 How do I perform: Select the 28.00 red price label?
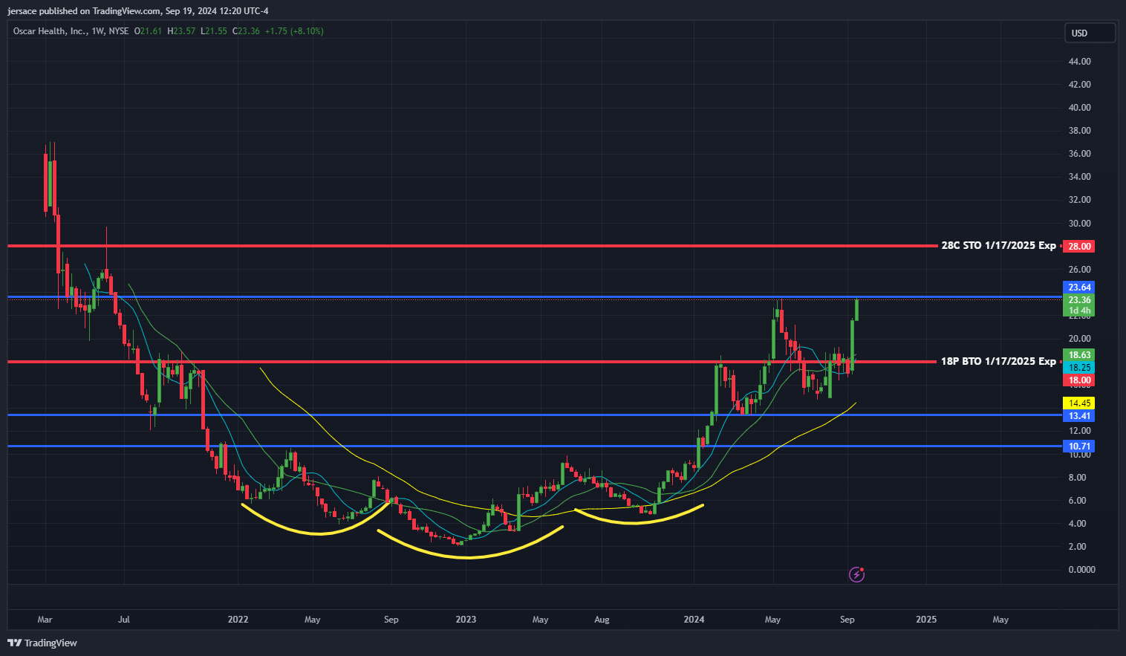coord(1078,246)
